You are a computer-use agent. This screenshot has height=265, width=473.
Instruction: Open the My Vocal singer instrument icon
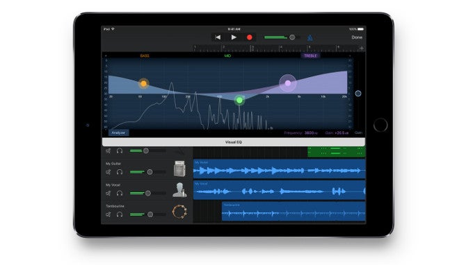(x=179, y=190)
